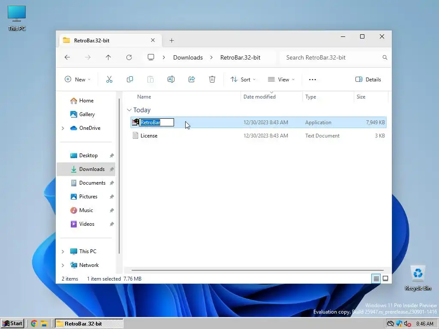Open the Sort dropdown menu
This screenshot has height=329, width=439.
243,79
